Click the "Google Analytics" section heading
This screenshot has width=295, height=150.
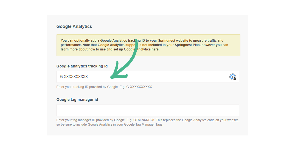(74, 27)
